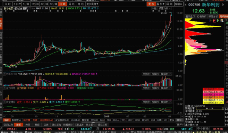Select the MACD indicator
The height and width of the screenshot is (133, 228).
tap(94, 120)
